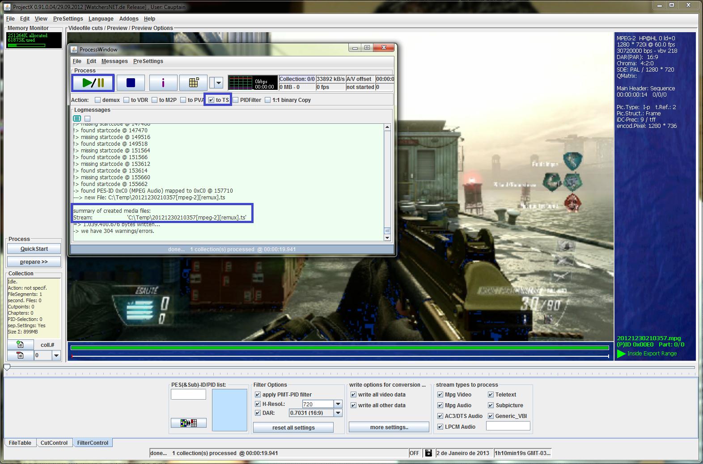Image resolution: width=703 pixels, height=464 pixels.
Task: Click the Memory Monitor usage bar
Action: click(x=26, y=45)
